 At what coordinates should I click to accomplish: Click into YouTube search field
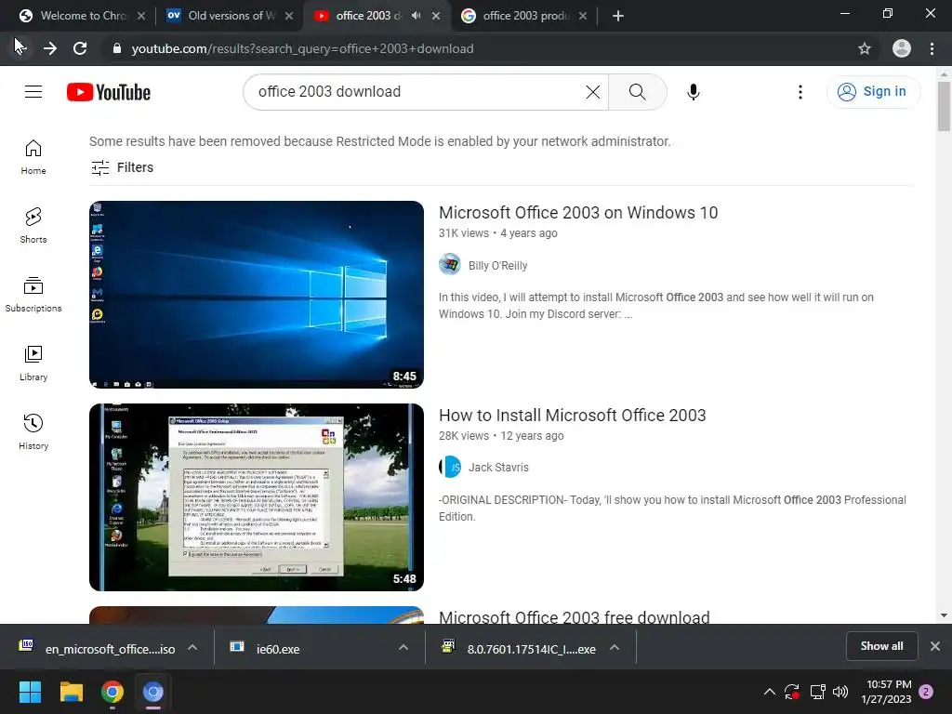(x=419, y=92)
